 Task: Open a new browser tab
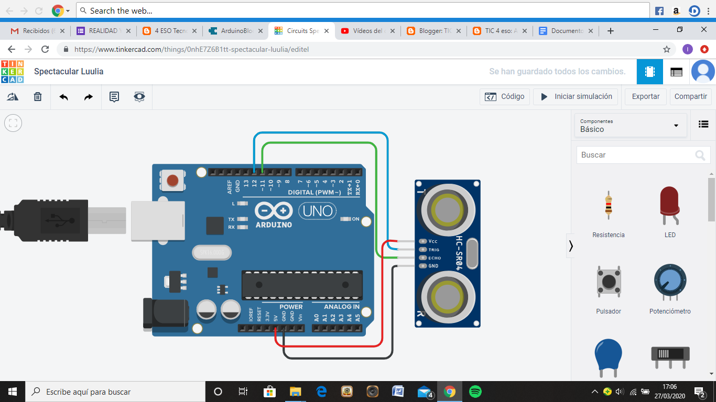click(x=610, y=31)
